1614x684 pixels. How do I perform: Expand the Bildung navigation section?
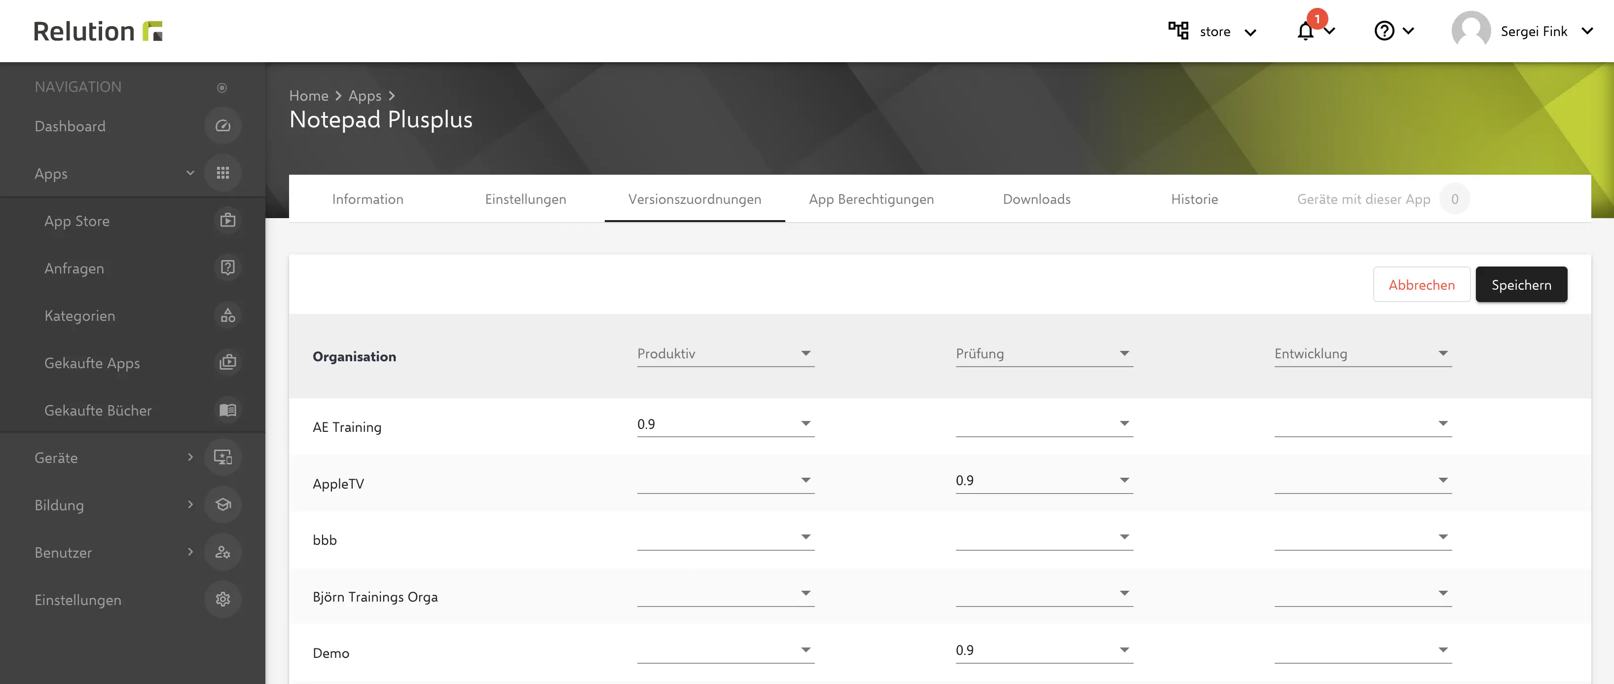click(x=190, y=505)
